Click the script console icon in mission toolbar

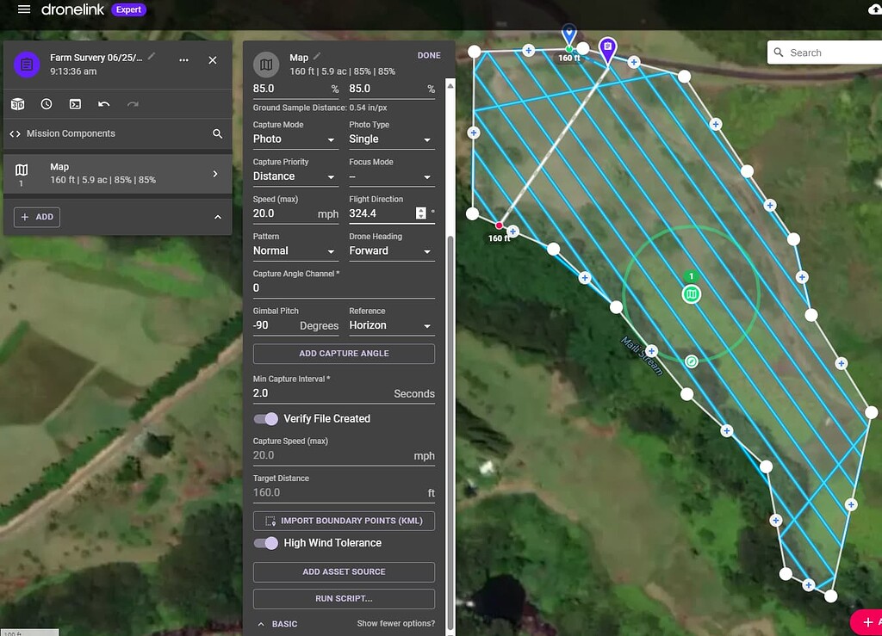point(74,103)
